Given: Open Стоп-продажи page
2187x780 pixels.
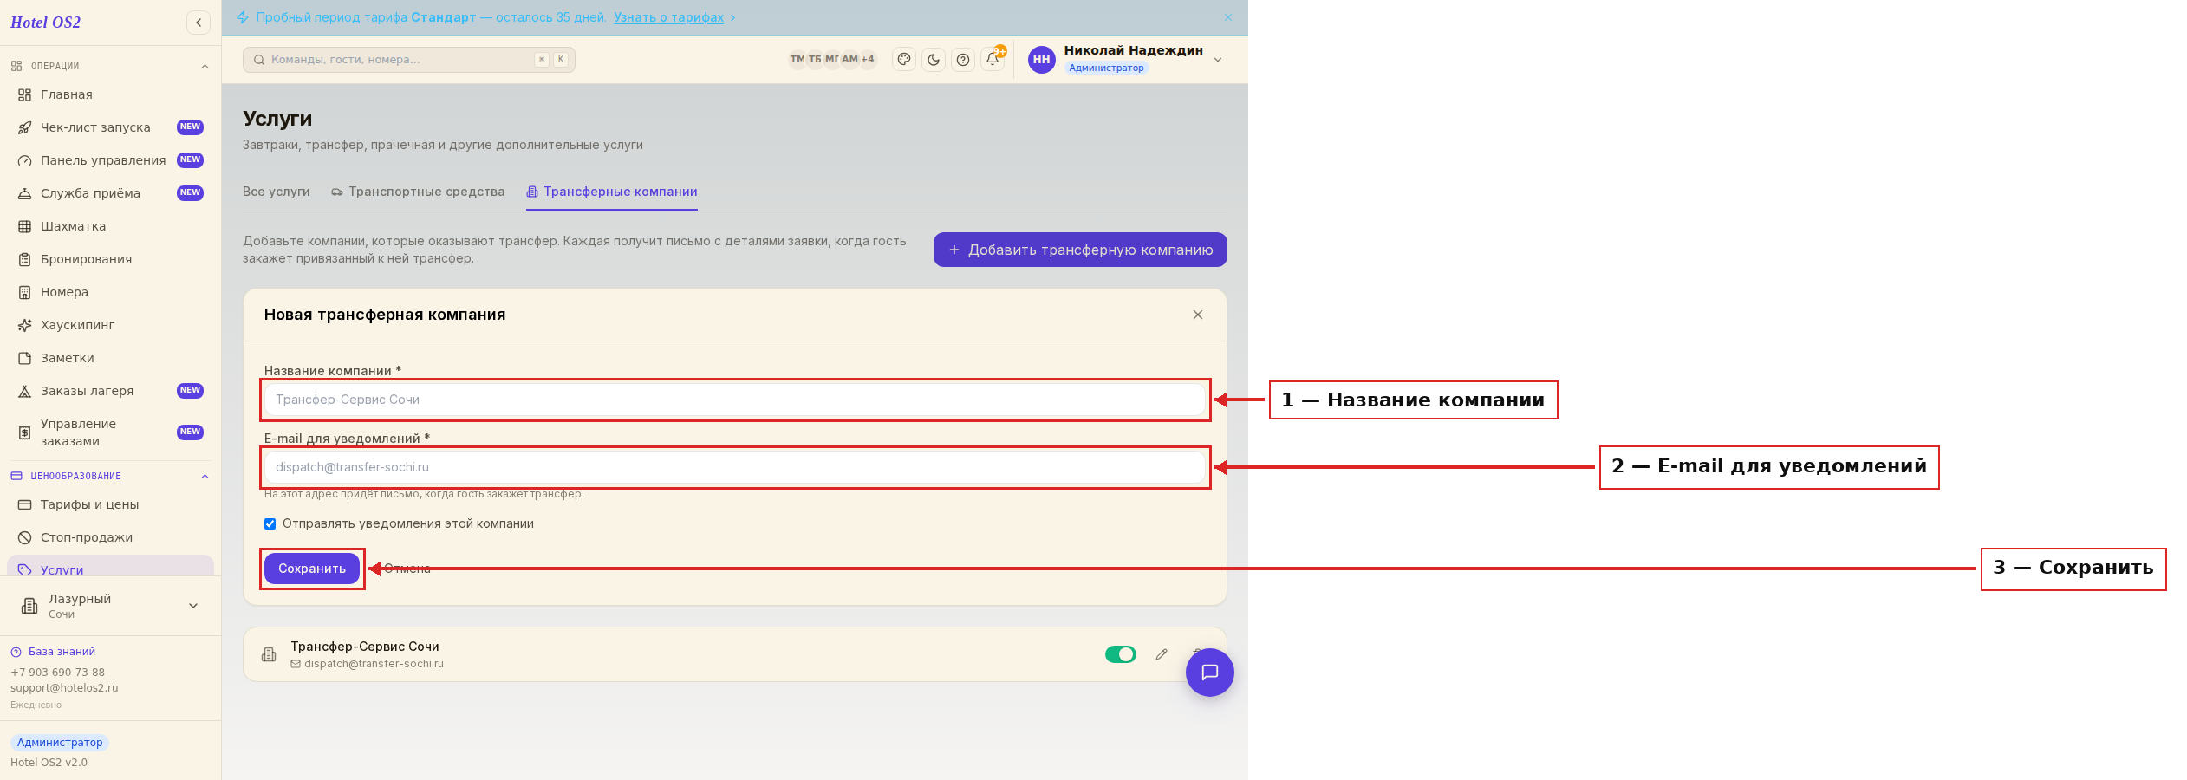Looking at the screenshot, I should click(110, 537).
